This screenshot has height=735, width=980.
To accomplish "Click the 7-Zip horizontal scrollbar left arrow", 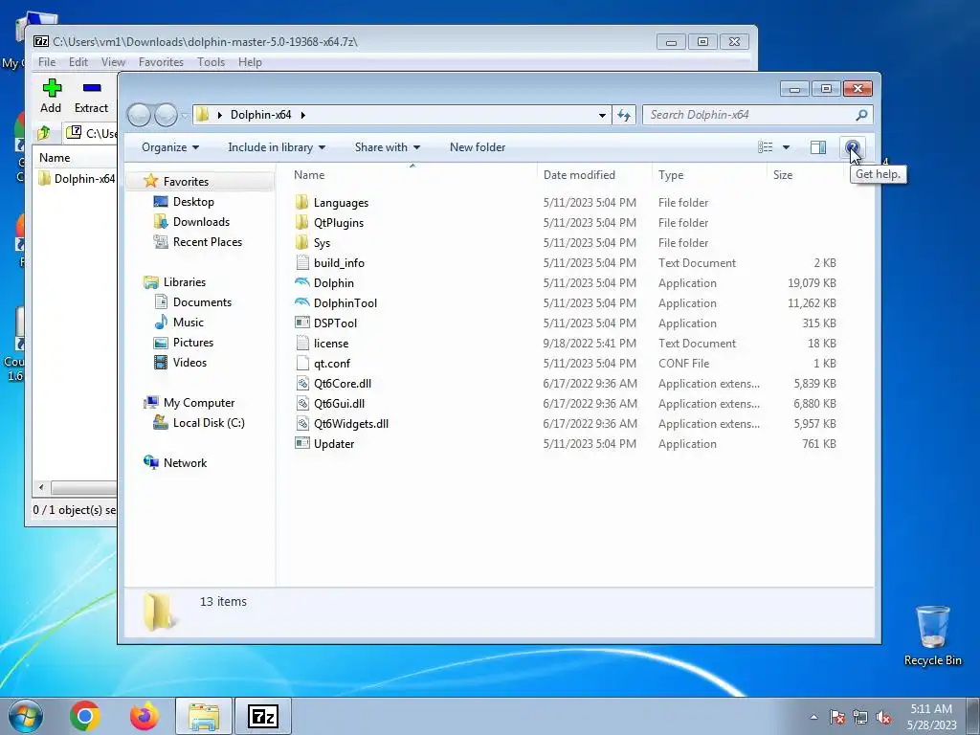I will click(x=41, y=487).
